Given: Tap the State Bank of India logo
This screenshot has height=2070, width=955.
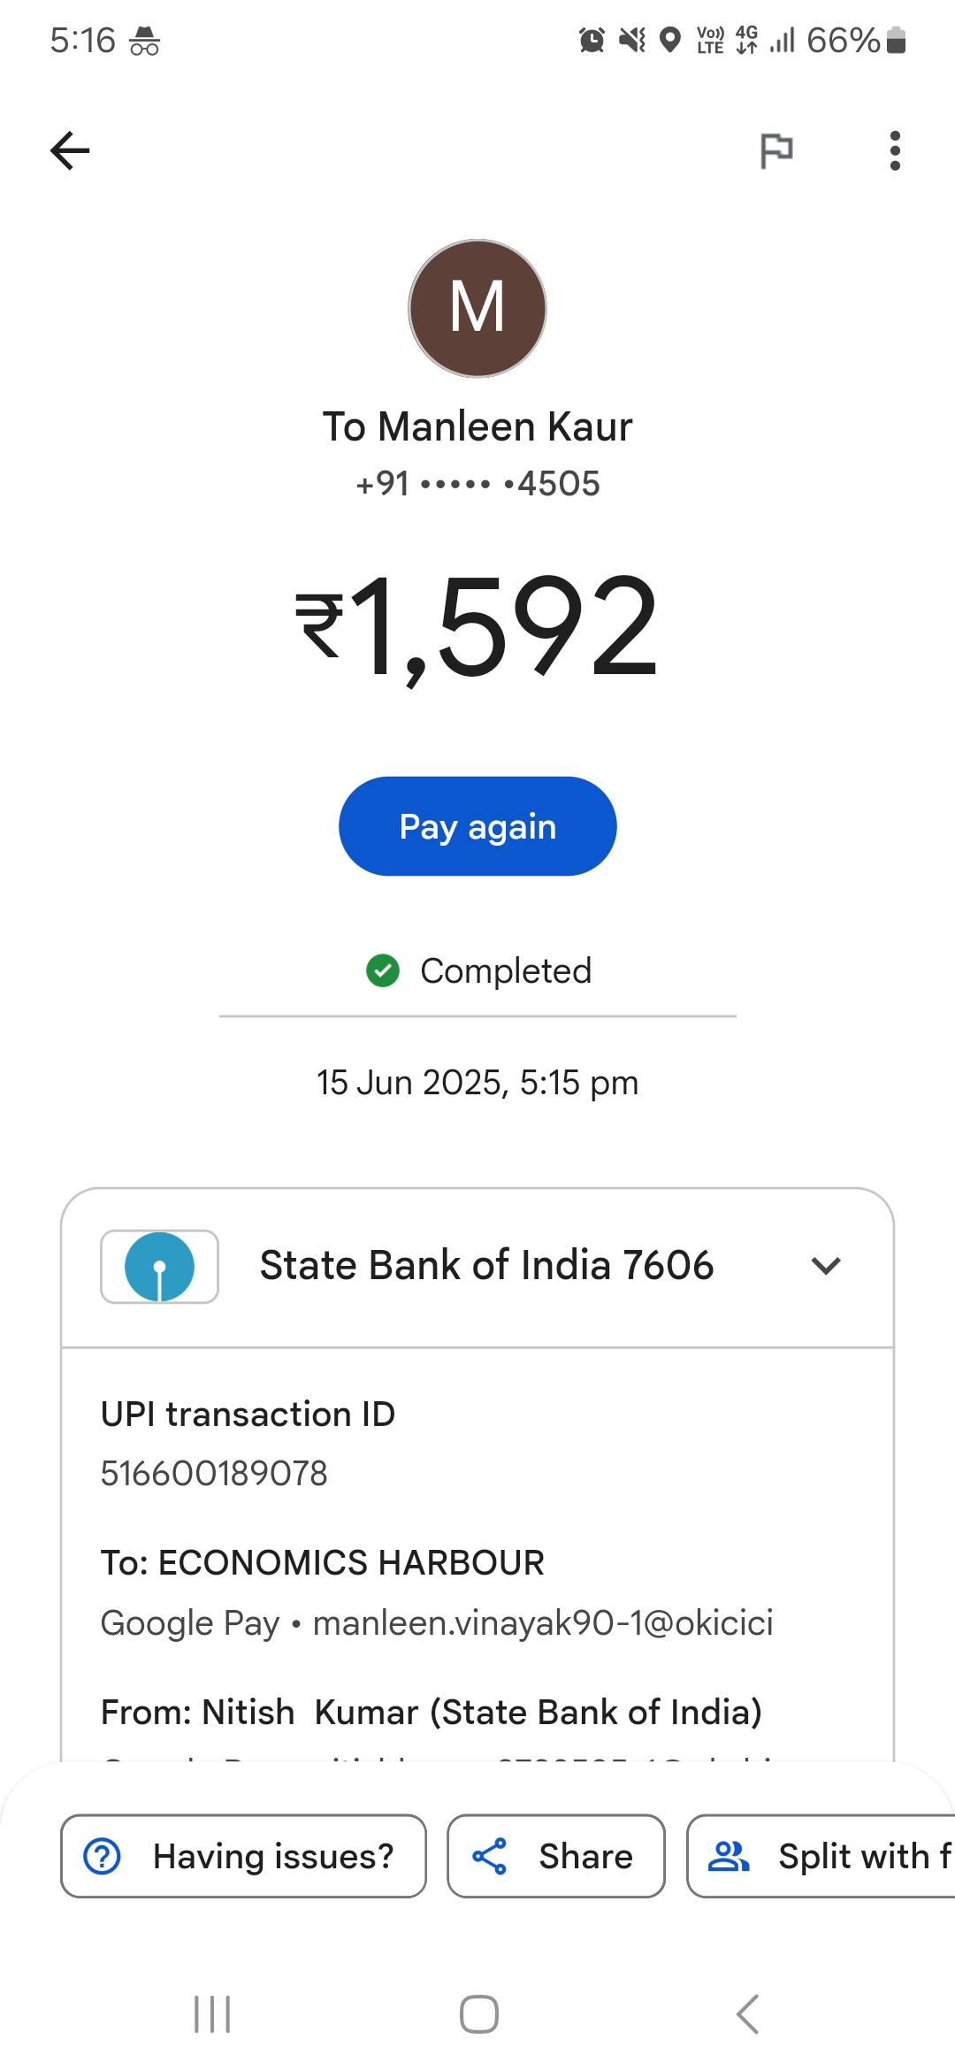Looking at the screenshot, I should [x=159, y=1267].
